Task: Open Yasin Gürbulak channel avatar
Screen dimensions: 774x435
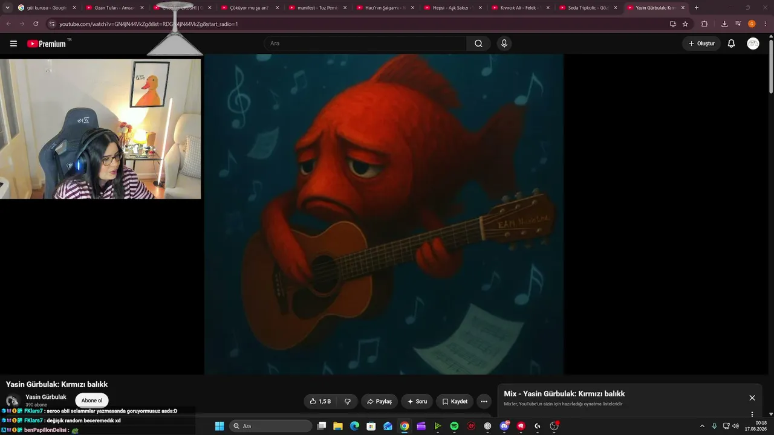Action: pyautogui.click(x=12, y=401)
